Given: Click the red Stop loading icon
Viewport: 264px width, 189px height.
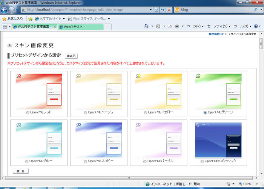Looking at the screenshot, I should (x=169, y=10).
